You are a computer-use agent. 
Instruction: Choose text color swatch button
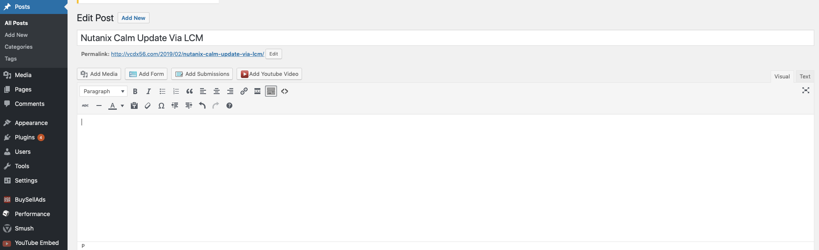(113, 106)
